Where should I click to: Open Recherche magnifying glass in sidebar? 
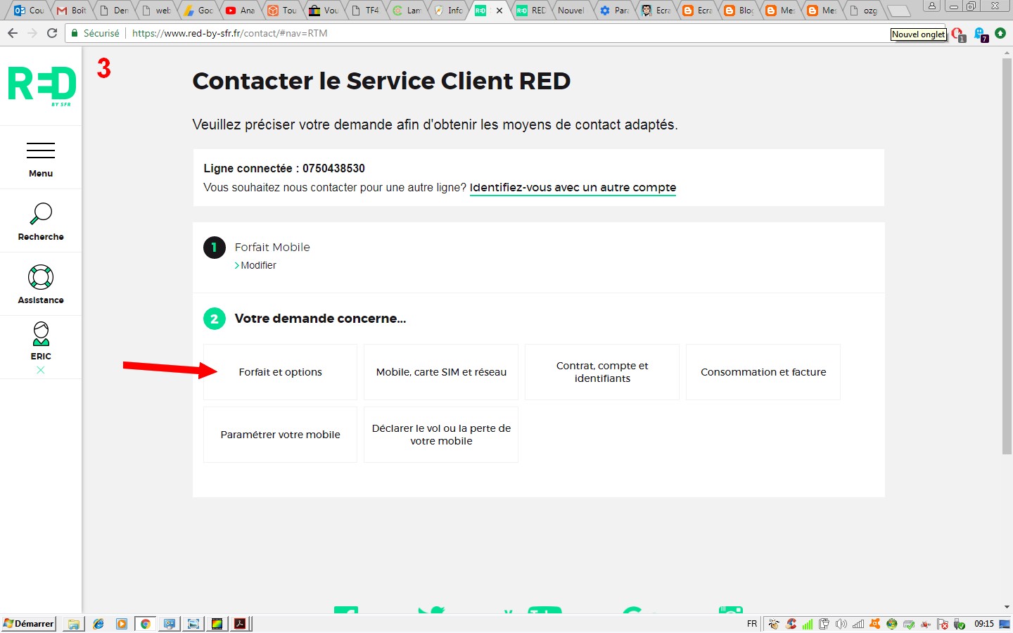[41, 222]
